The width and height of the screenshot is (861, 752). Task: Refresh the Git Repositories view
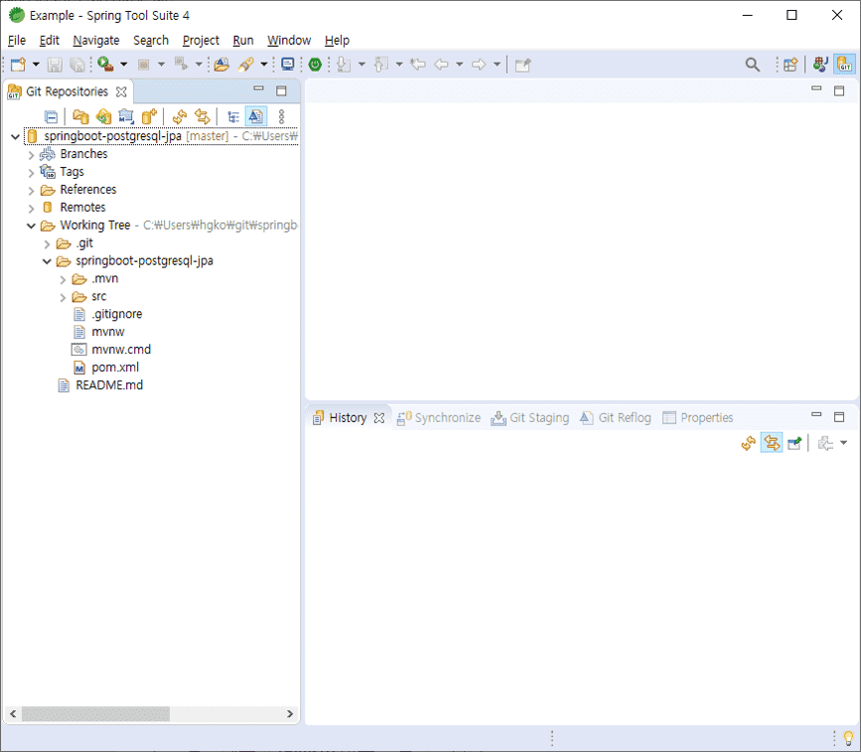(180, 116)
